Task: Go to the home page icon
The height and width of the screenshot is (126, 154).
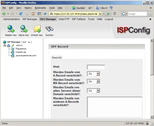Action: [33, 14]
